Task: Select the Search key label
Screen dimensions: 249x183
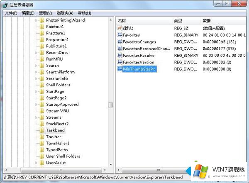Action: click(x=52, y=66)
